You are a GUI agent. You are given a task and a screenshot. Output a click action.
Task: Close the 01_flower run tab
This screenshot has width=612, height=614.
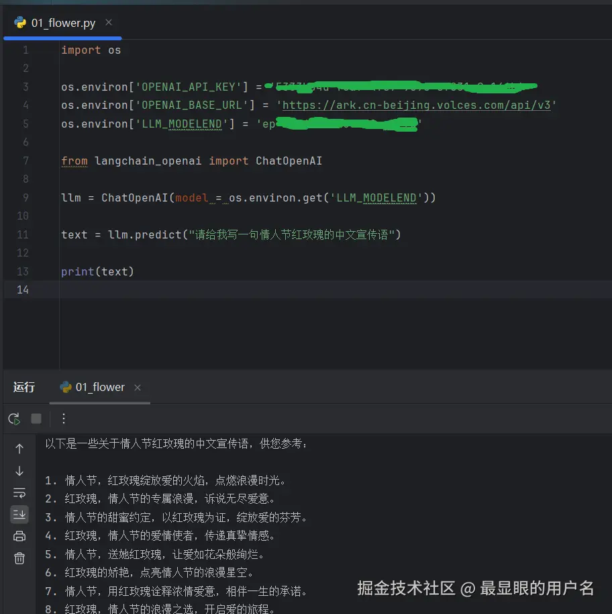point(138,388)
